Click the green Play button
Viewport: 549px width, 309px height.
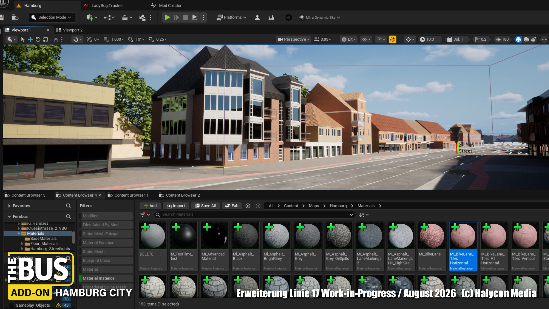point(168,17)
